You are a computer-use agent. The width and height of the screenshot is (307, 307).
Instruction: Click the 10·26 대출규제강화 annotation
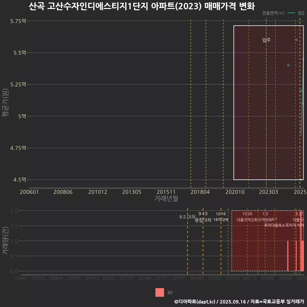point(247,217)
